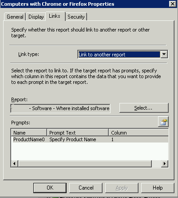Select the Links tab
Viewport: 178px width, 198px height.
[x=55, y=16]
